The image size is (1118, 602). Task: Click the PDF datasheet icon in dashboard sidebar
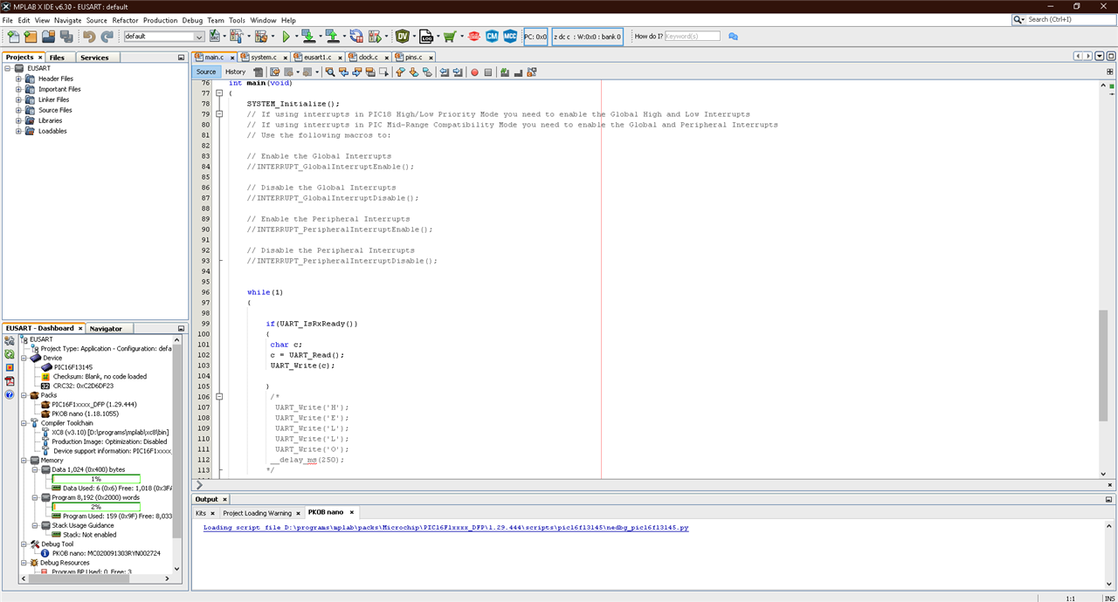point(10,381)
